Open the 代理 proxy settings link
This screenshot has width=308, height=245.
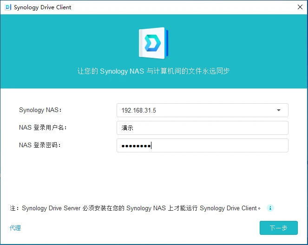[x=15, y=228]
